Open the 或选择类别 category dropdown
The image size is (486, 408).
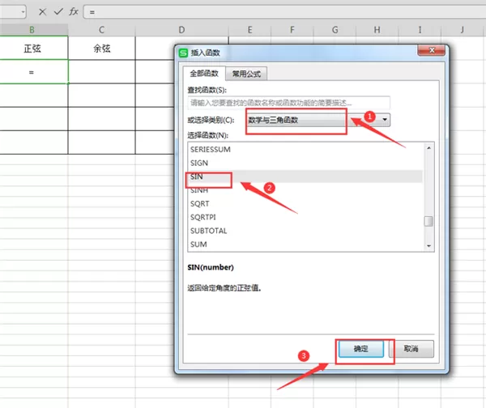318,120
